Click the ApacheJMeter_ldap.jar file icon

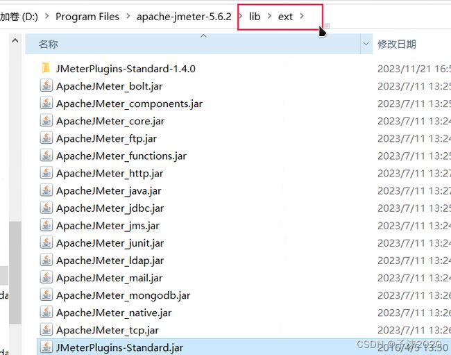coord(46,260)
